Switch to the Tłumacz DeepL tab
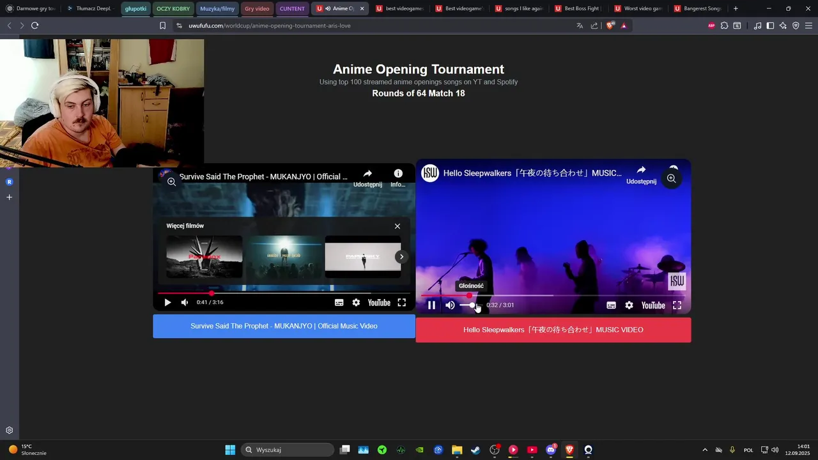The width and height of the screenshot is (818, 460). pyautogui.click(x=89, y=9)
